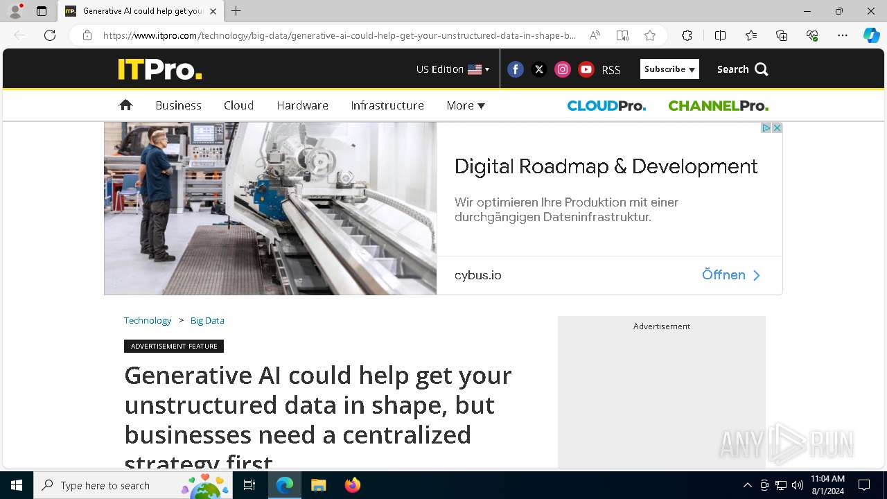Screen dimensions: 887x499
Task: Open the Collections icon
Action: (x=782, y=35)
